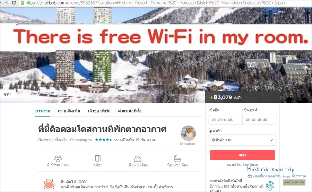The height and width of the screenshot is (192, 312).
Task: Click the เช็คอิน check-in date field
Action: click(225, 119)
